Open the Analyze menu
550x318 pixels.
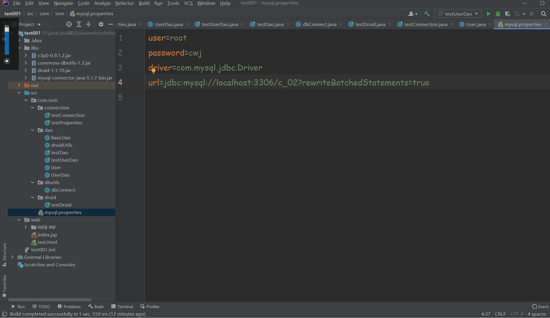pos(103,3)
